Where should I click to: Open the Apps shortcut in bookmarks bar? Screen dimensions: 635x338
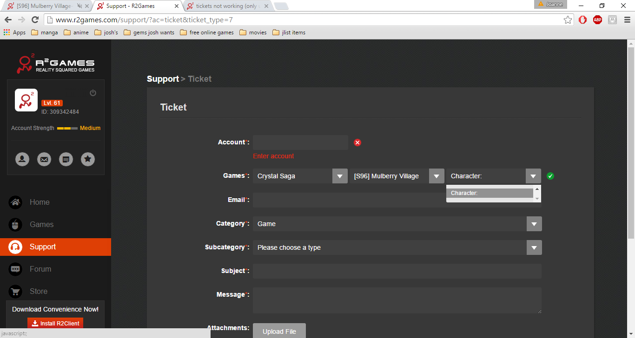[x=15, y=32]
